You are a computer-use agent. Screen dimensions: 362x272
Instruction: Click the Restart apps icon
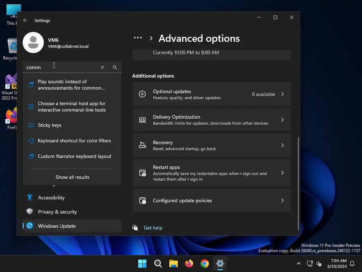(x=142, y=173)
